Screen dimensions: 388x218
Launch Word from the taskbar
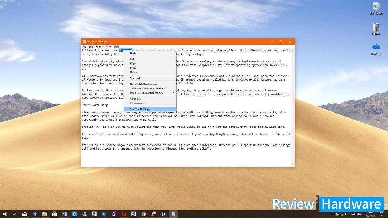[64, 214]
